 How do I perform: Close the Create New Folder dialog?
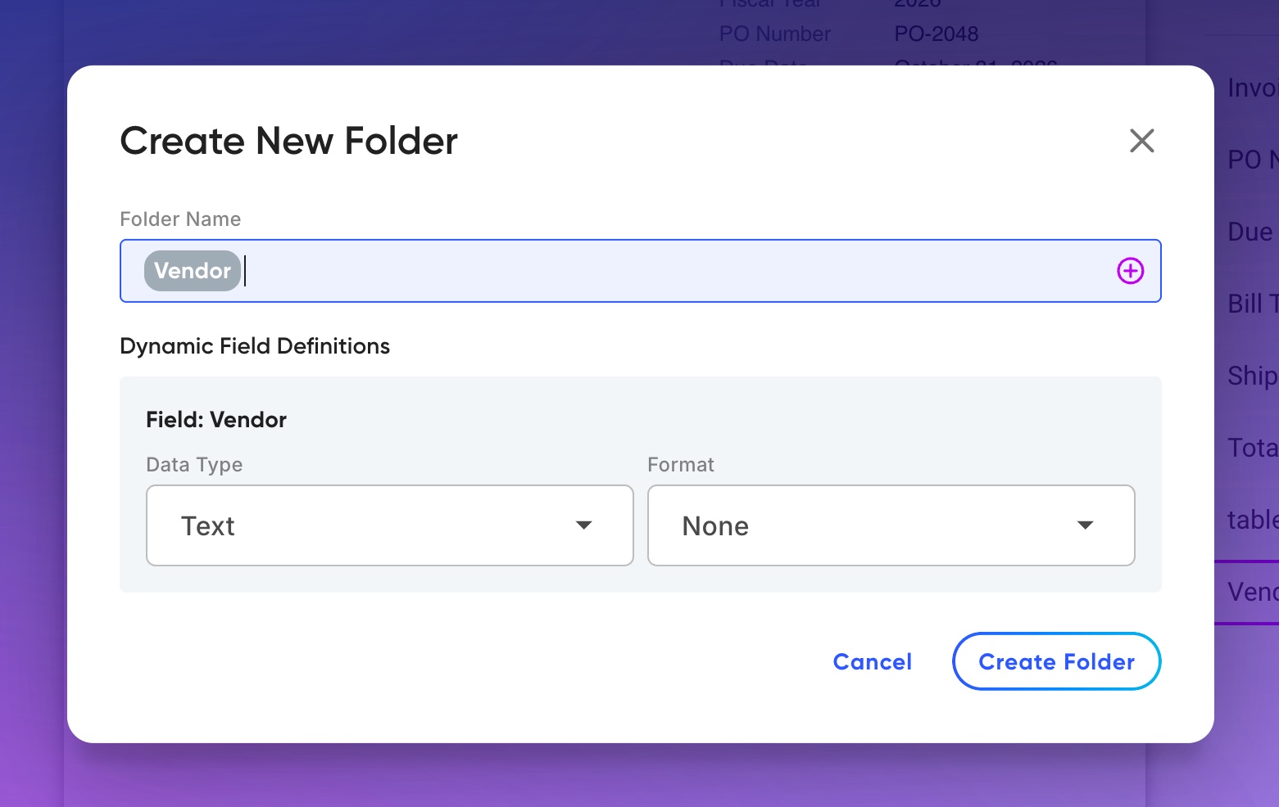tap(1141, 141)
